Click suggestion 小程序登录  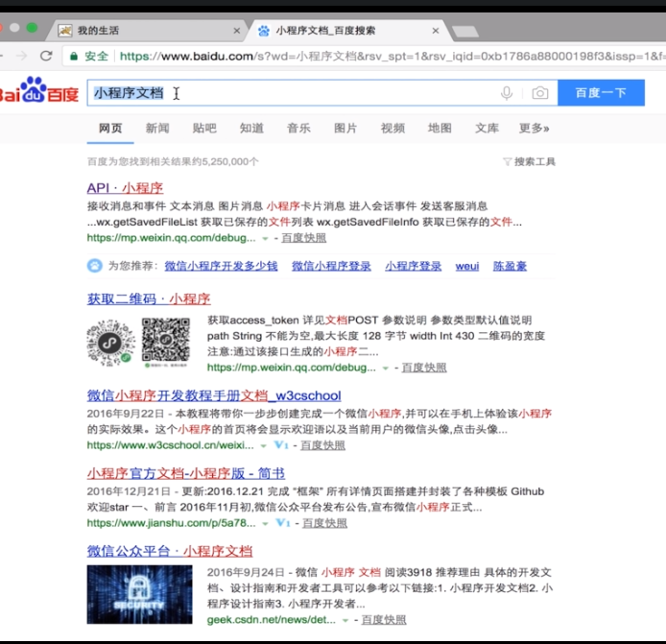pos(414,266)
